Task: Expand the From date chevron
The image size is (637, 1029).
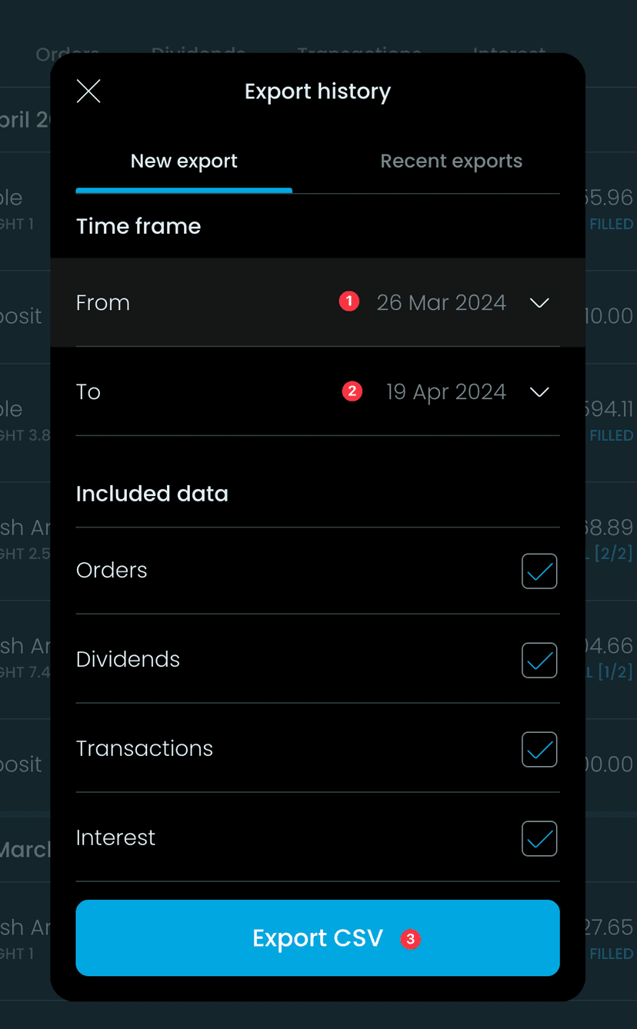Action: [x=539, y=303]
